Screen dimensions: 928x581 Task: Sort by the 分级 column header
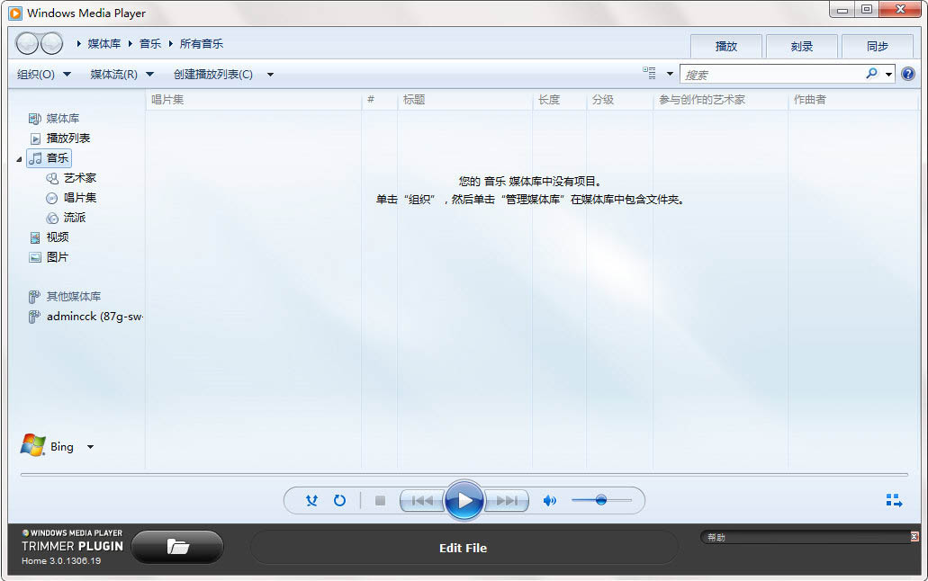619,100
